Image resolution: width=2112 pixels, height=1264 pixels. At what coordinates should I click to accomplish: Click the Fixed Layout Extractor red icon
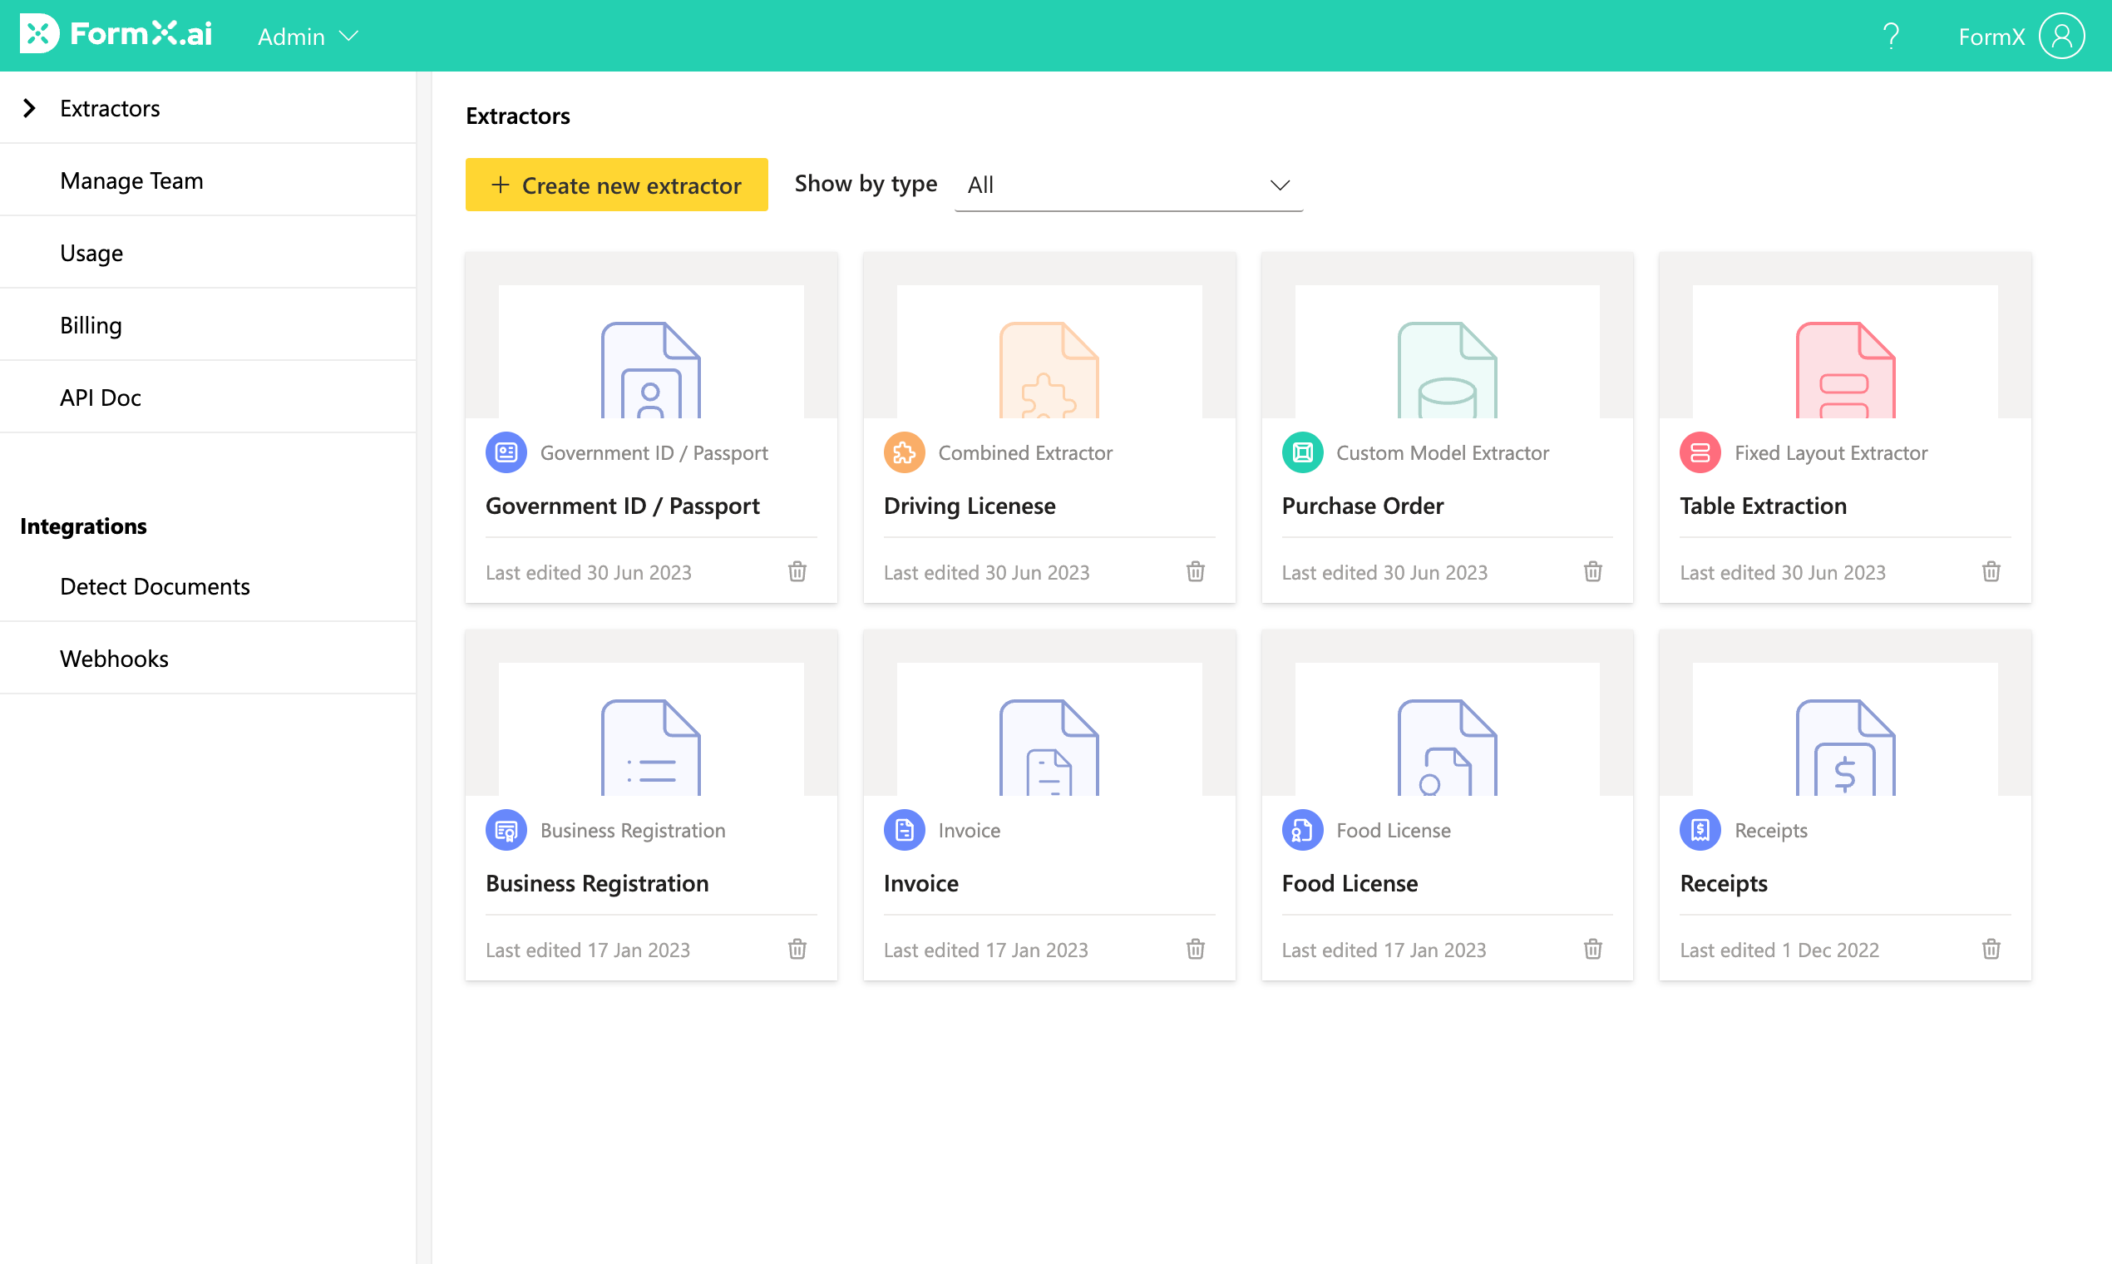point(1699,452)
